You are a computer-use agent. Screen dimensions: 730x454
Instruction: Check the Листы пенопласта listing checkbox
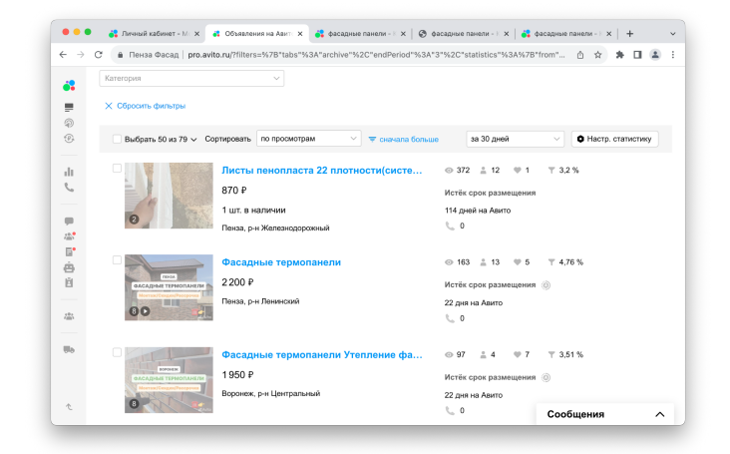[x=117, y=168]
